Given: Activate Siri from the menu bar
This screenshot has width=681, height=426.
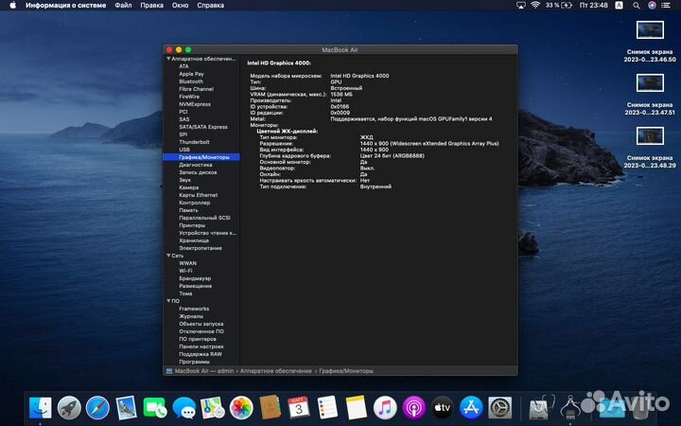Looking at the screenshot, I should (652, 6).
